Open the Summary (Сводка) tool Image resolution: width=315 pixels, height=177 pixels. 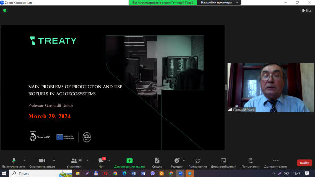157,163
